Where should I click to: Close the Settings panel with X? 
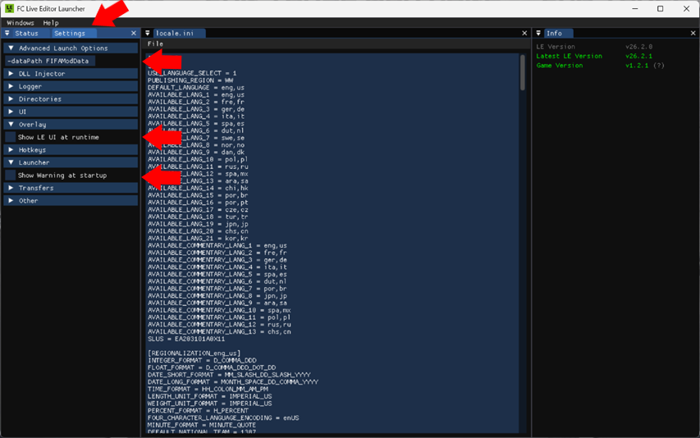pos(134,34)
